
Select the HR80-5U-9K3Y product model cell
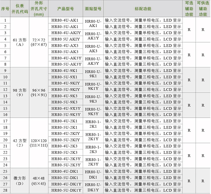coord(66,114)
